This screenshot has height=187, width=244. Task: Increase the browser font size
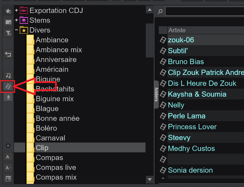tap(8, 168)
